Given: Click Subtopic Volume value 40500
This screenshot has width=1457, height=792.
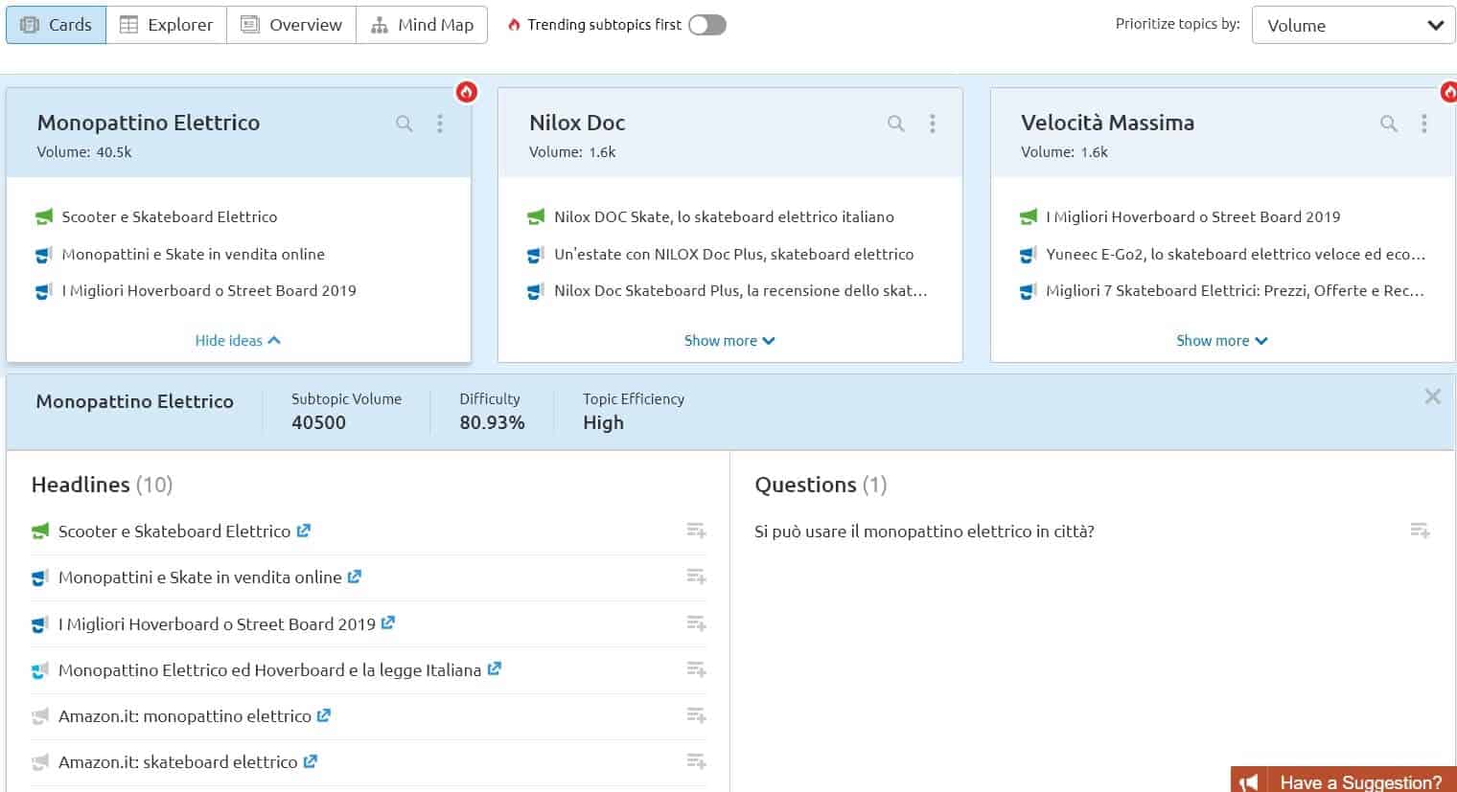Looking at the screenshot, I should pos(318,422).
